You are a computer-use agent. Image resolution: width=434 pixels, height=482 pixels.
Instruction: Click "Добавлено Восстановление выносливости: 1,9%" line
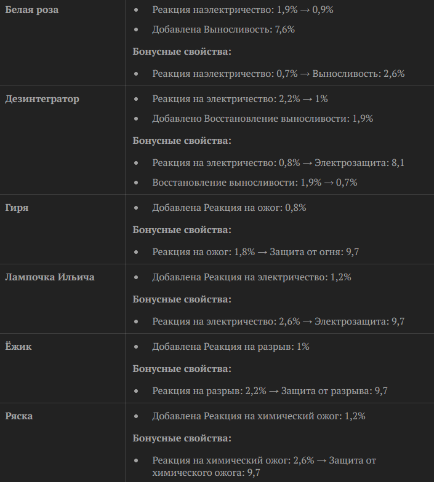(263, 119)
